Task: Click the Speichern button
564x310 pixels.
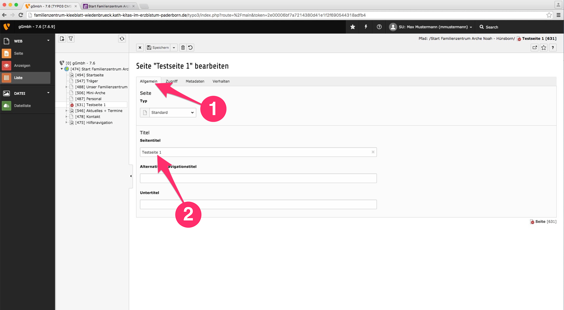Action: [x=158, y=48]
